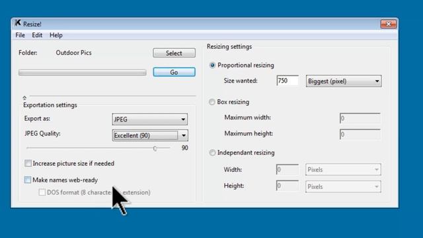
Task: Click the Size wanted field showing 750
Action: tap(288, 81)
